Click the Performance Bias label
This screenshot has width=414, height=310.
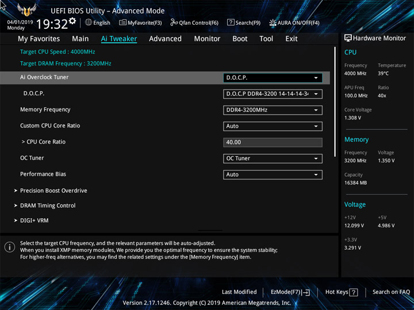[x=43, y=174]
